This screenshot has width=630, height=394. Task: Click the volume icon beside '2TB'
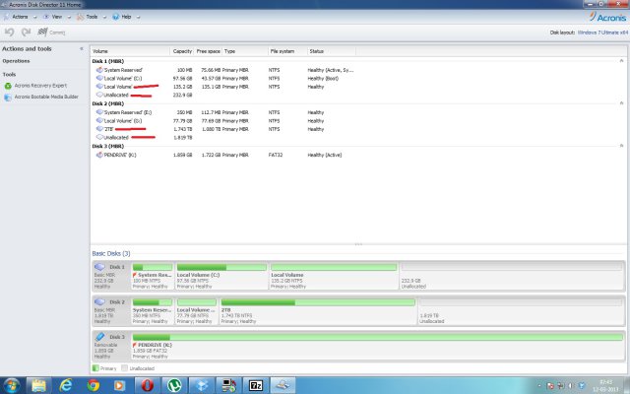point(99,129)
